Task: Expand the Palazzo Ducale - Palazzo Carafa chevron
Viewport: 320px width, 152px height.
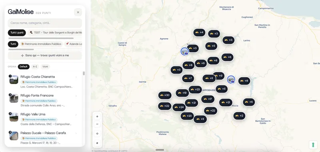Action: click(76, 133)
